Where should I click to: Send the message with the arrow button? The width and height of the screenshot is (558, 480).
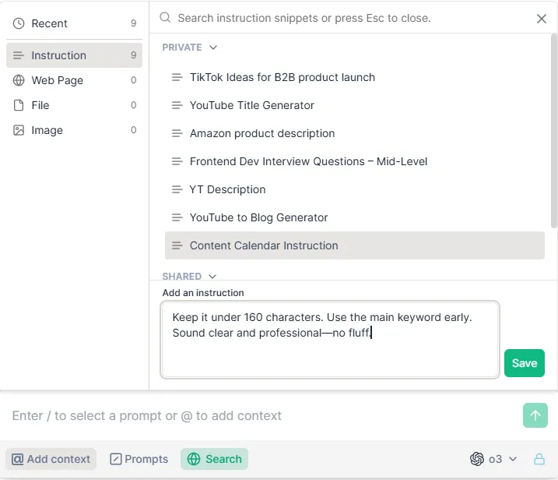pyautogui.click(x=535, y=415)
